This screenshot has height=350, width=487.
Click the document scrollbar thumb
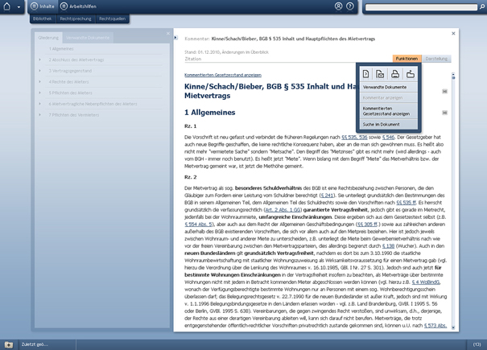[x=453, y=77]
